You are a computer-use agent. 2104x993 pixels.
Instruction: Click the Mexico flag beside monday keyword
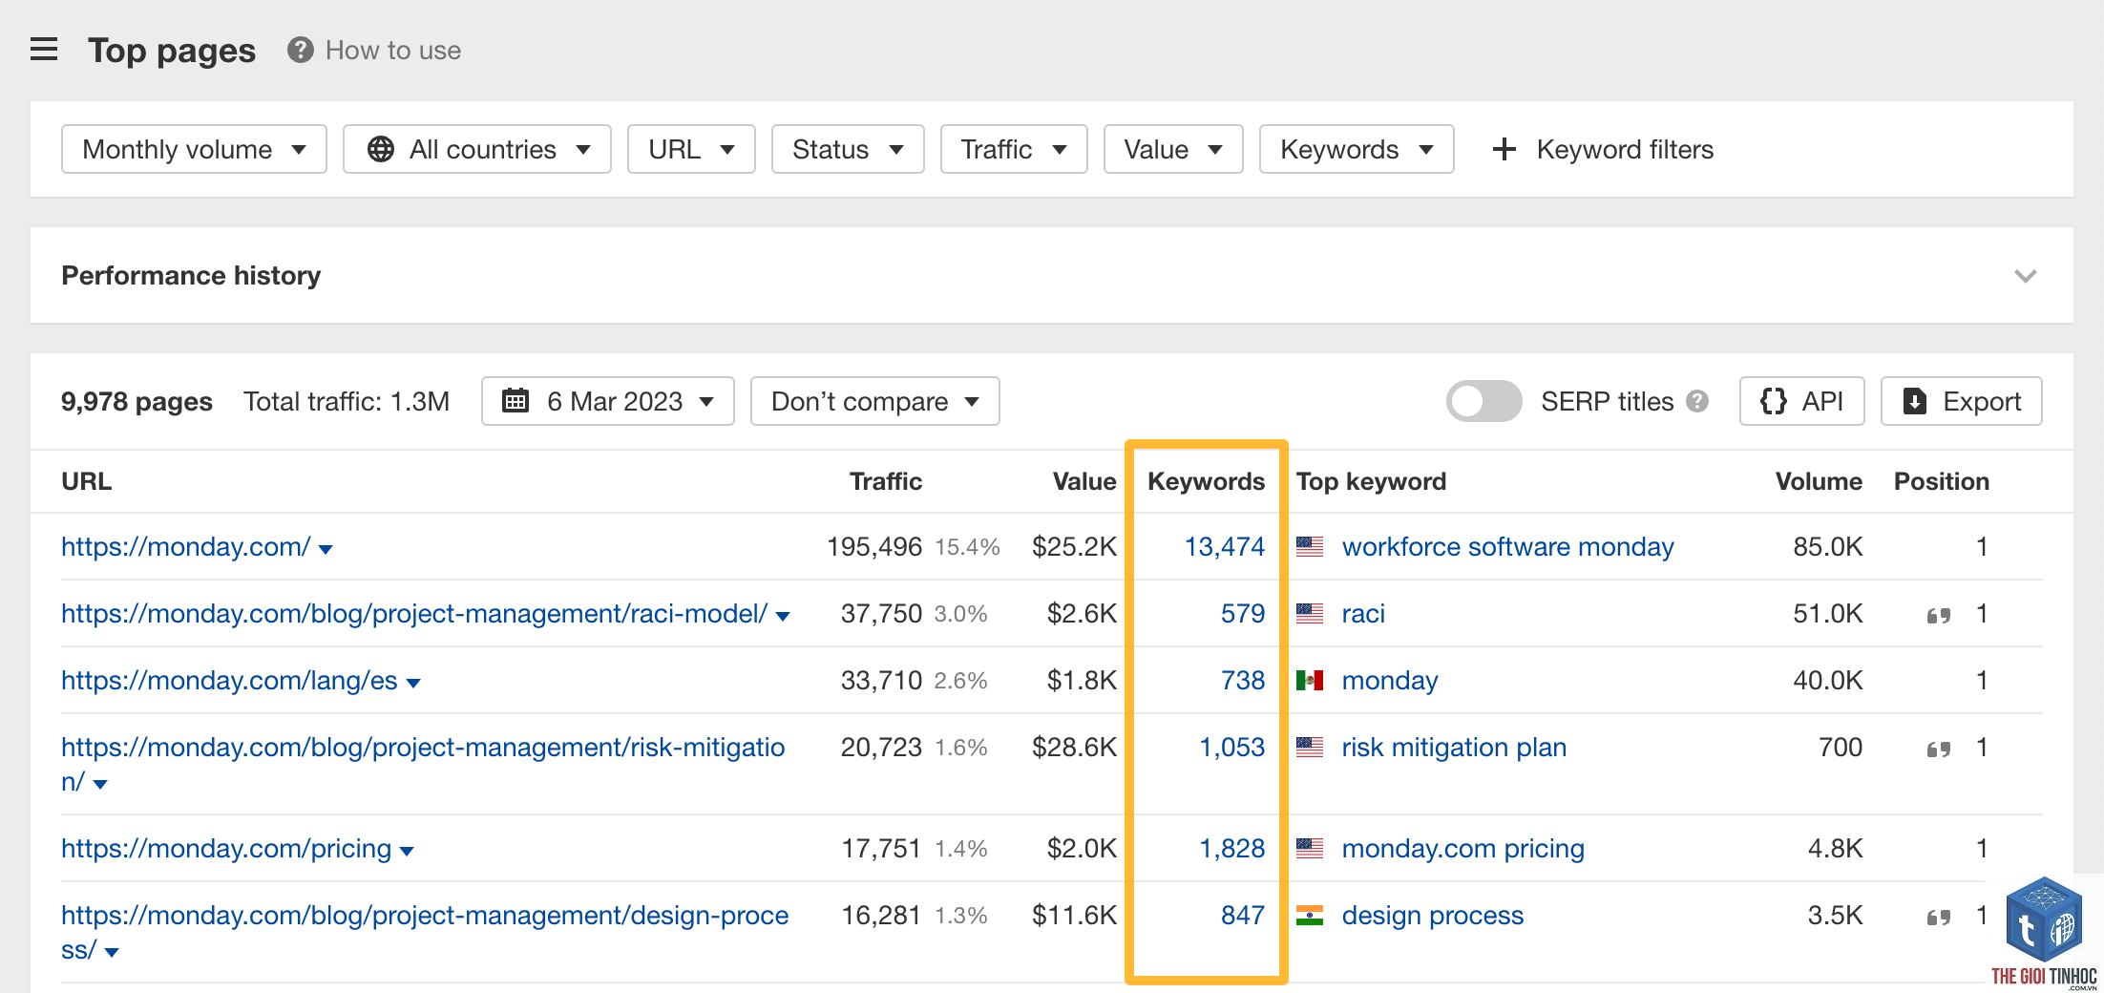(x=1310, y=681)
